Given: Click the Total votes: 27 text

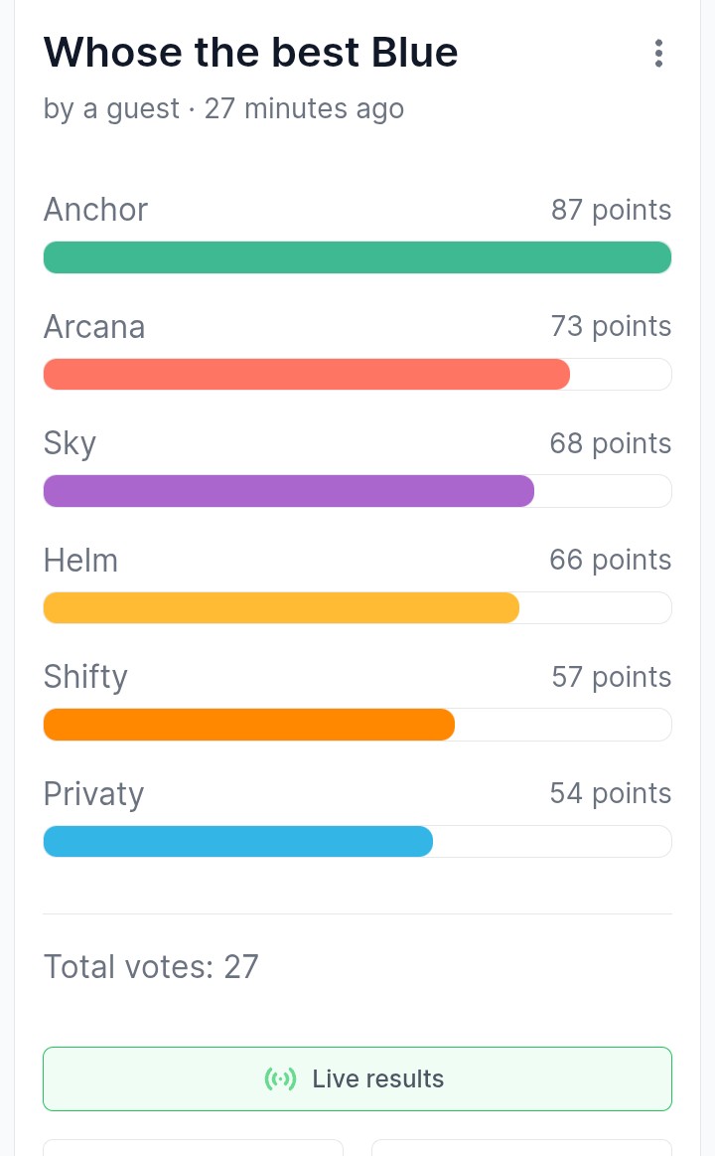Looking at the screenshot, I should point(151,966).
